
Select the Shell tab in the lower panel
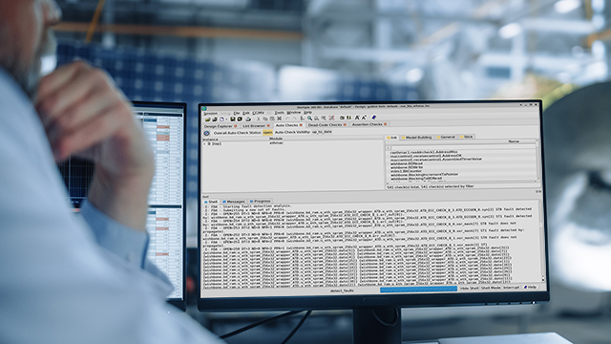tap(212, 202)
